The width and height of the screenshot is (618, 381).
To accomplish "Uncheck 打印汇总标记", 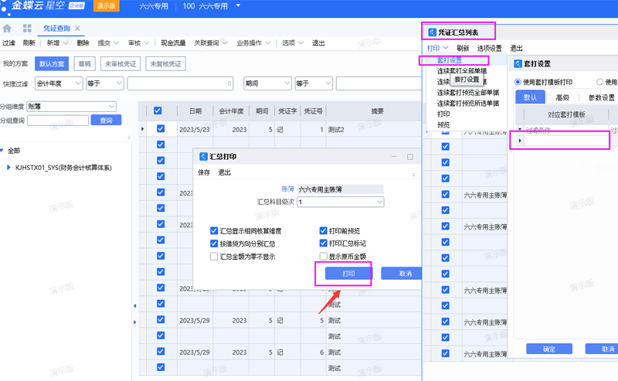I will (x=323, y=243).
